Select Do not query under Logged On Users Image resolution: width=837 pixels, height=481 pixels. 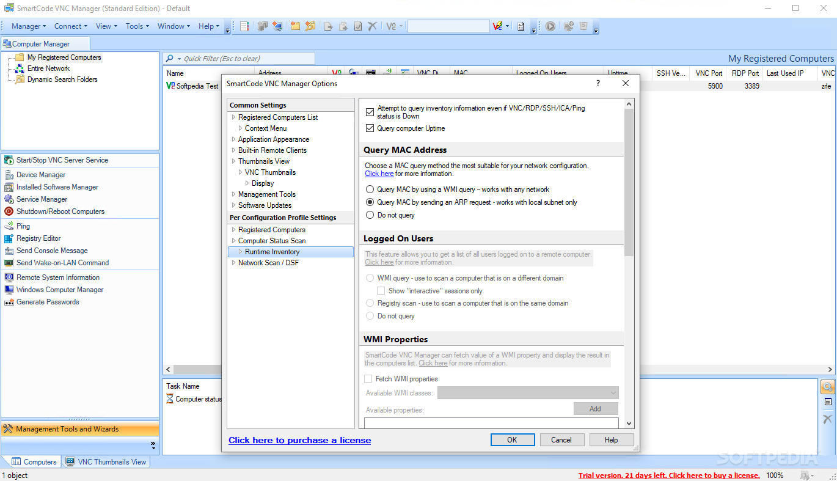tap(370, 316)
